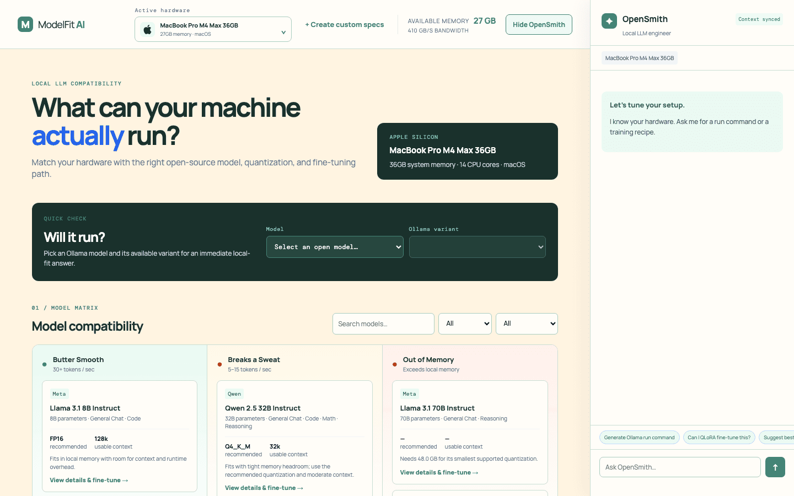Click the send arrow button in OpenSmith
Viewport: 794px width, 496px height.
click(x=775, y=467)
